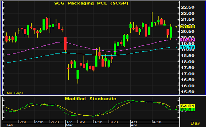Click the 16.00 level on the price axis
The width and height of the screenshot is (206, 127).
coord(187,86)
